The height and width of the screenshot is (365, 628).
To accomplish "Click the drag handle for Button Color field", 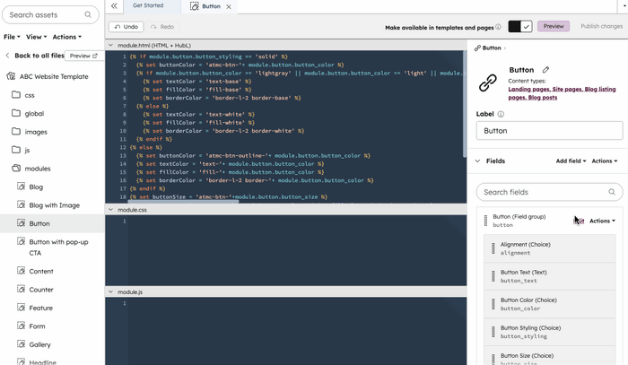I will (x=493, y=304).
